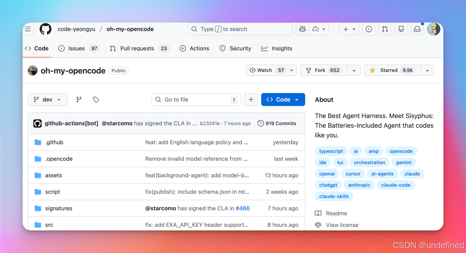
Task: Select the Code tab
Action: pos(37,48)
